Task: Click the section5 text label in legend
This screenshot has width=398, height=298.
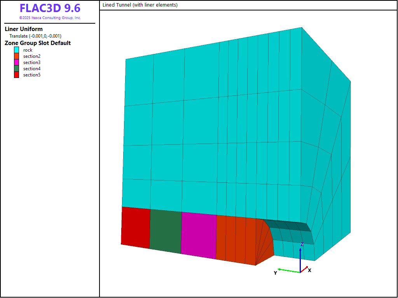Action: click(32, 75)
